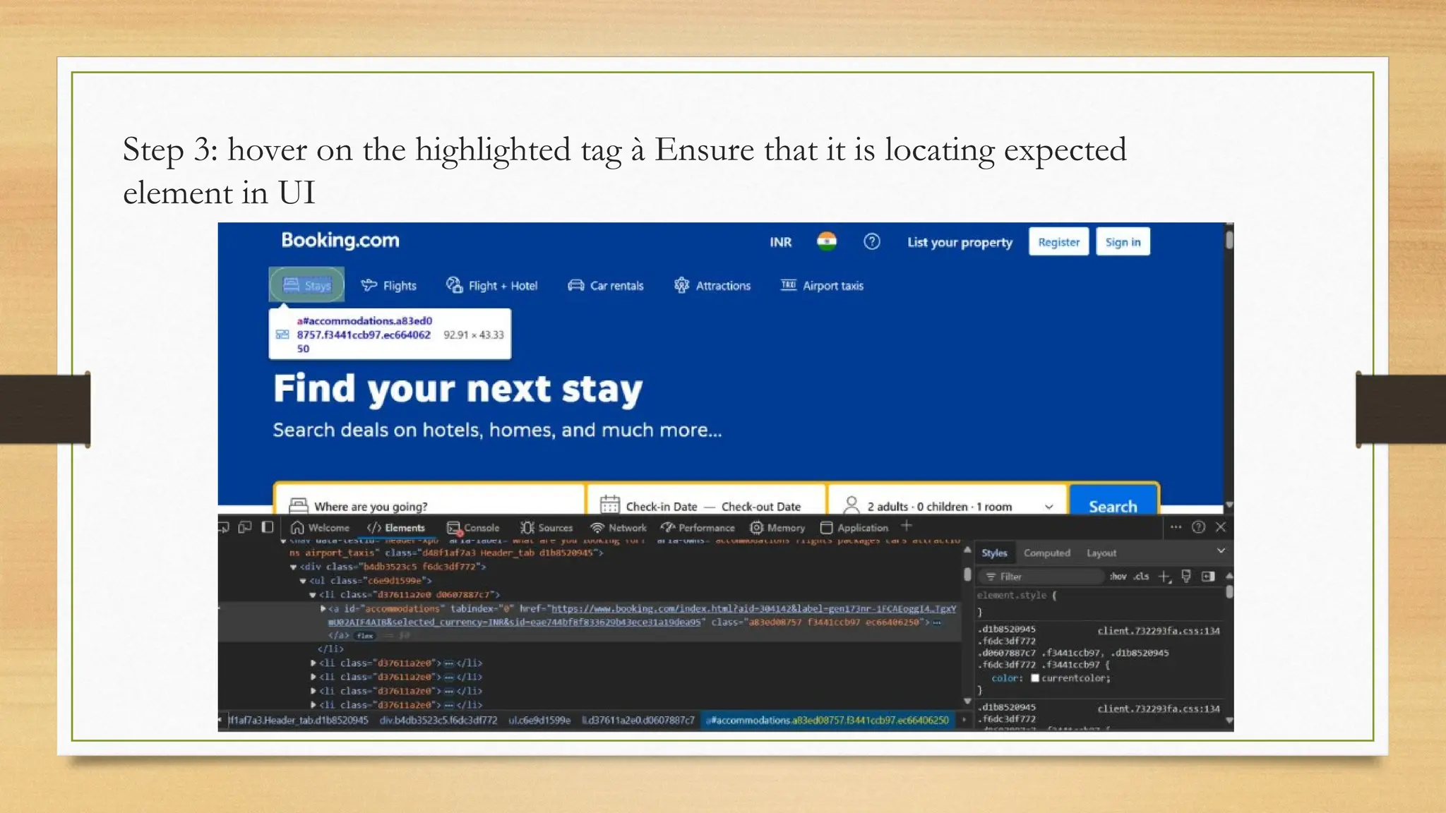Click the toggle device emulation icon
Screen dimensions: 1446x813
coord(245,527)
